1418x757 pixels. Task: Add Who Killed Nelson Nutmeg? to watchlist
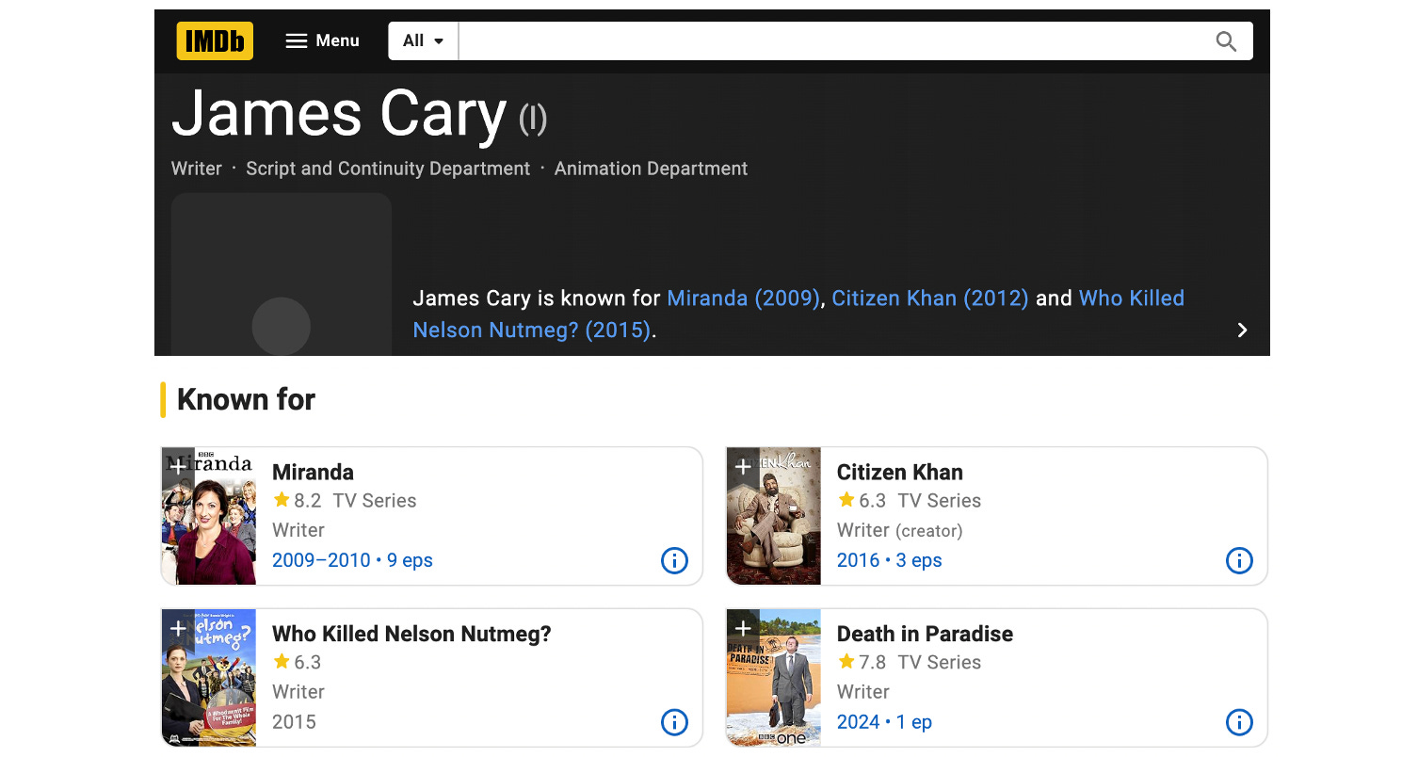(177, 628)
